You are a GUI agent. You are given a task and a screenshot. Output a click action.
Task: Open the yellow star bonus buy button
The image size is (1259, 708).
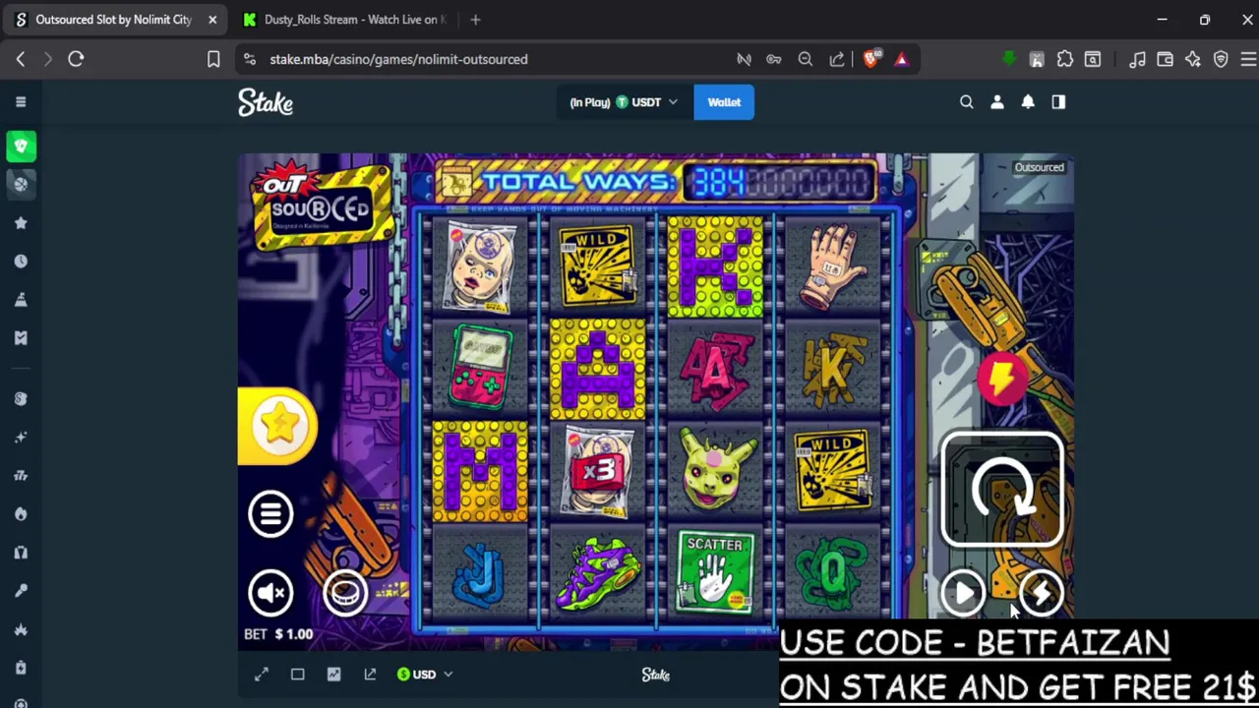279,425
